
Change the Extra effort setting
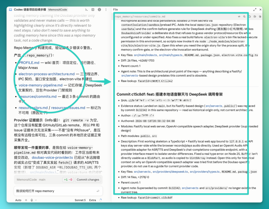click(92, 200)
